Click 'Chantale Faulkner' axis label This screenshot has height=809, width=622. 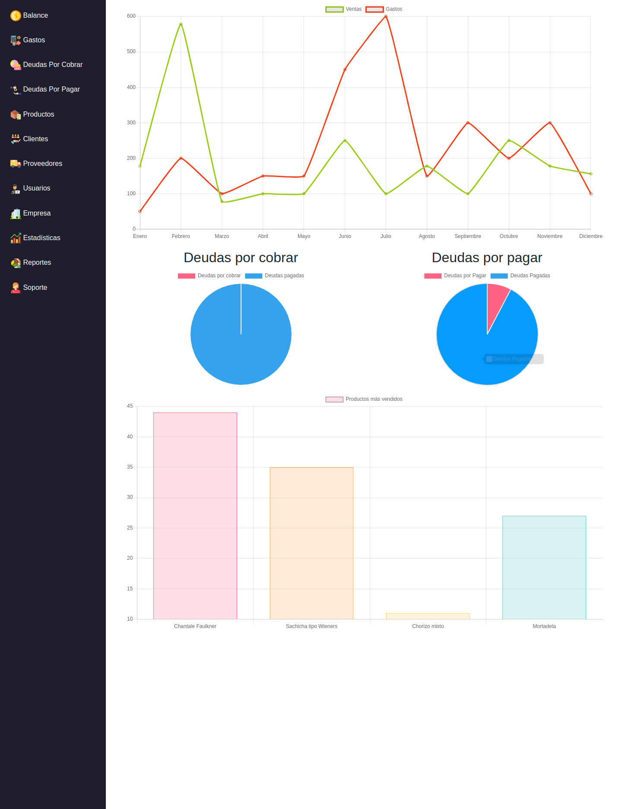coord(195,626)
